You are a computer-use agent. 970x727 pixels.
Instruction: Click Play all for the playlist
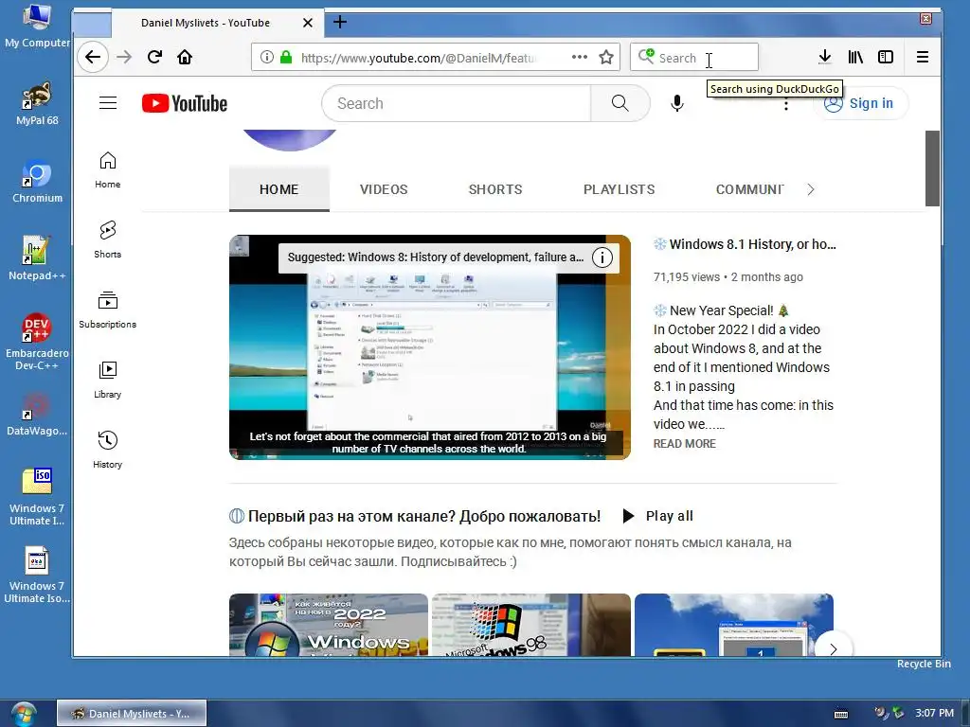coord(657,516)
